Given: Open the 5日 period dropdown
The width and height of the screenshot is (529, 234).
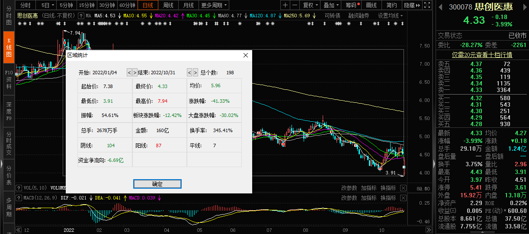Looking at the screenshot, I should click(x=48, y=5).
